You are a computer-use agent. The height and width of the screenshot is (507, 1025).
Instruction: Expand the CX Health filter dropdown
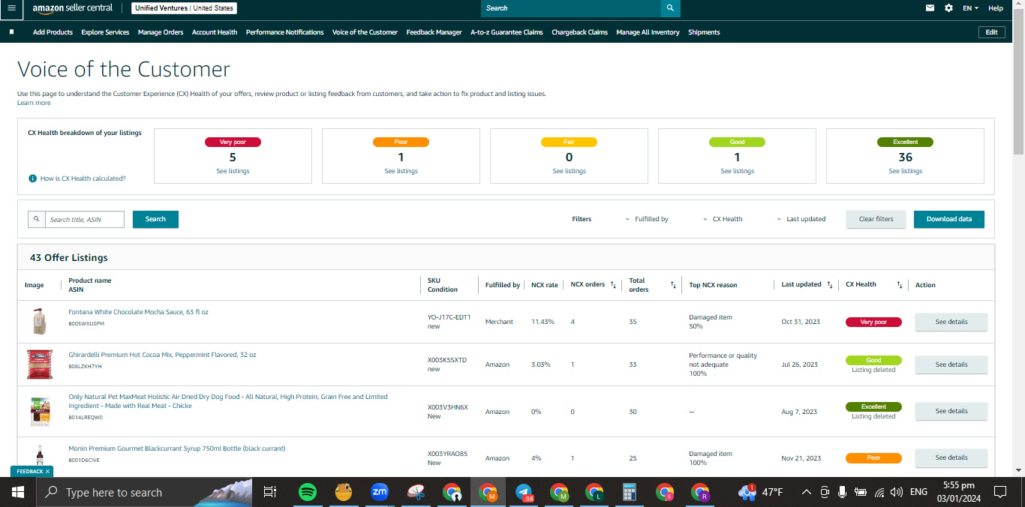click(x=723, y=219)
